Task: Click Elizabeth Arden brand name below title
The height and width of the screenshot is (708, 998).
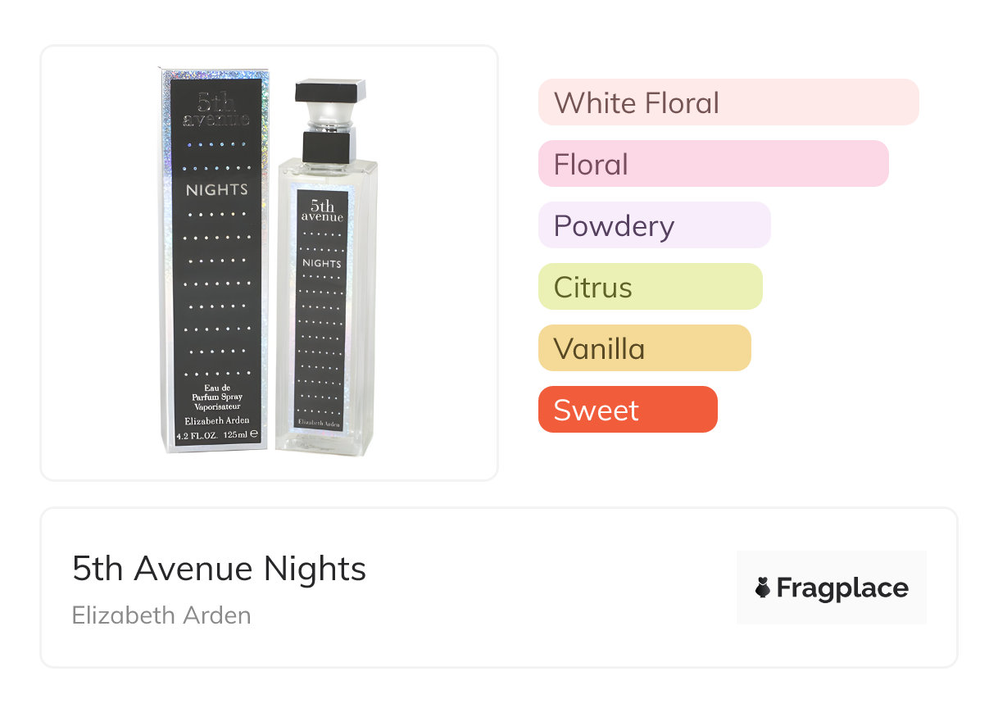Action: 161,615
